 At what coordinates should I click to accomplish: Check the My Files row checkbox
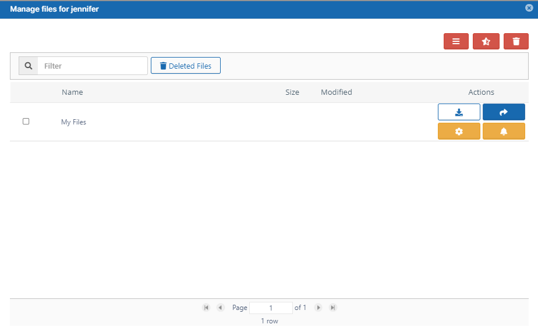(26, 122)
